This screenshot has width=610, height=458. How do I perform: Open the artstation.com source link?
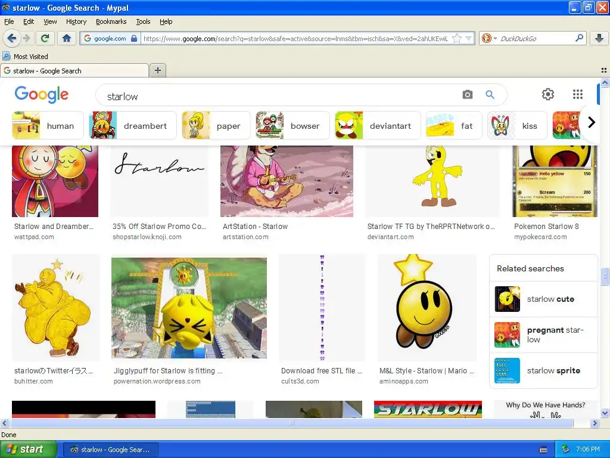245,237
